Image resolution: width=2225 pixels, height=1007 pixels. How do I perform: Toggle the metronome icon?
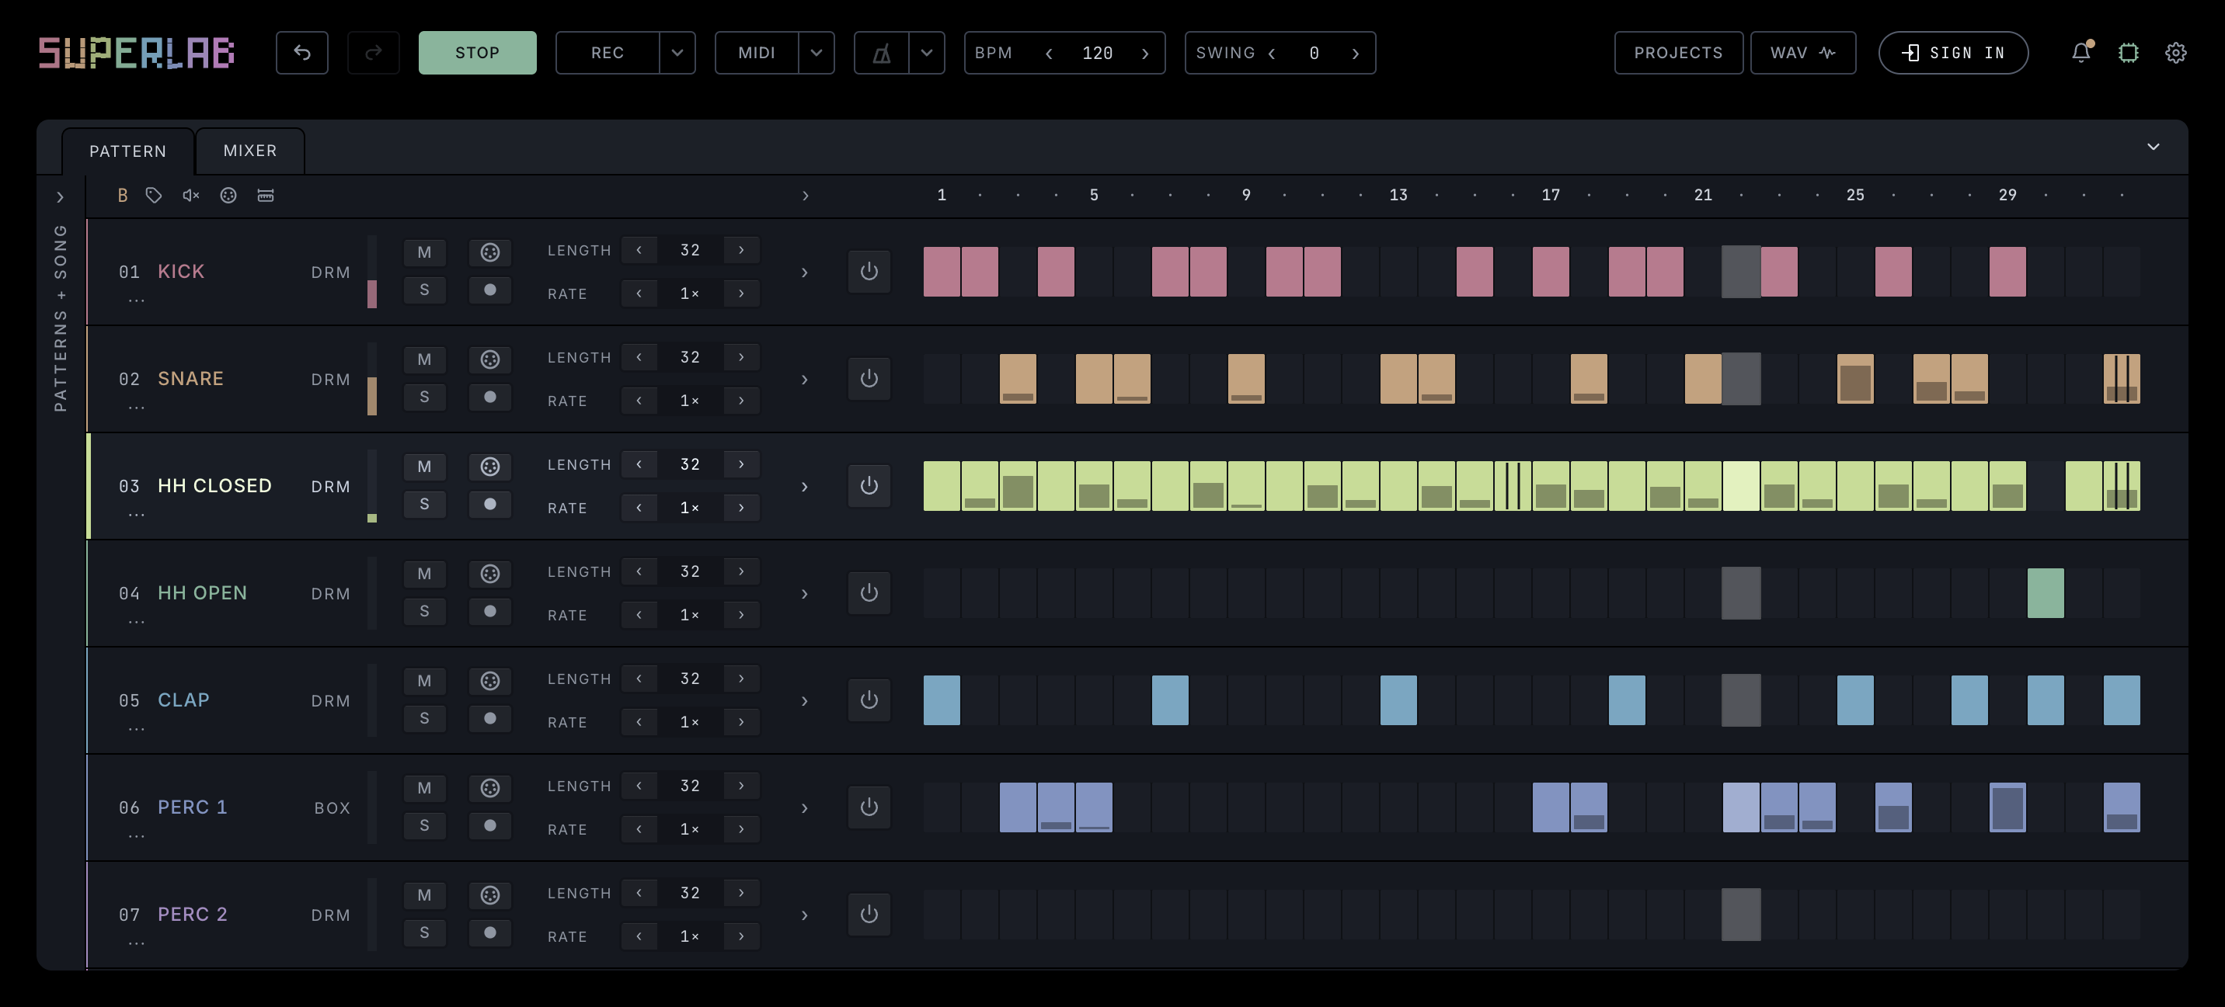[881, 54]
